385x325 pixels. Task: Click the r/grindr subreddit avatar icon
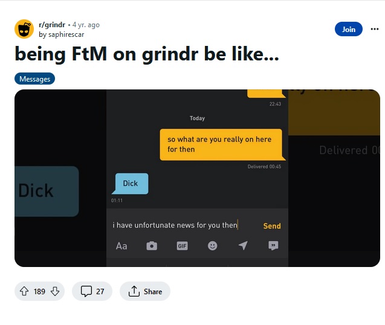click(24, 29)
